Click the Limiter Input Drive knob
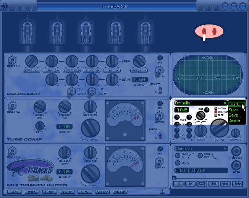This screenshot has width=249, height=198. (x=91, y=174)
